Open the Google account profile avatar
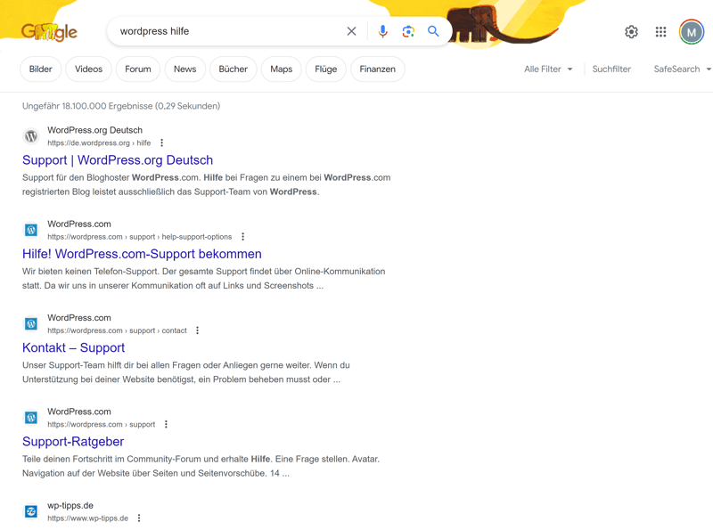Image resolution: width=713 pixels, height=530 pixels. [x=691, y=32]
